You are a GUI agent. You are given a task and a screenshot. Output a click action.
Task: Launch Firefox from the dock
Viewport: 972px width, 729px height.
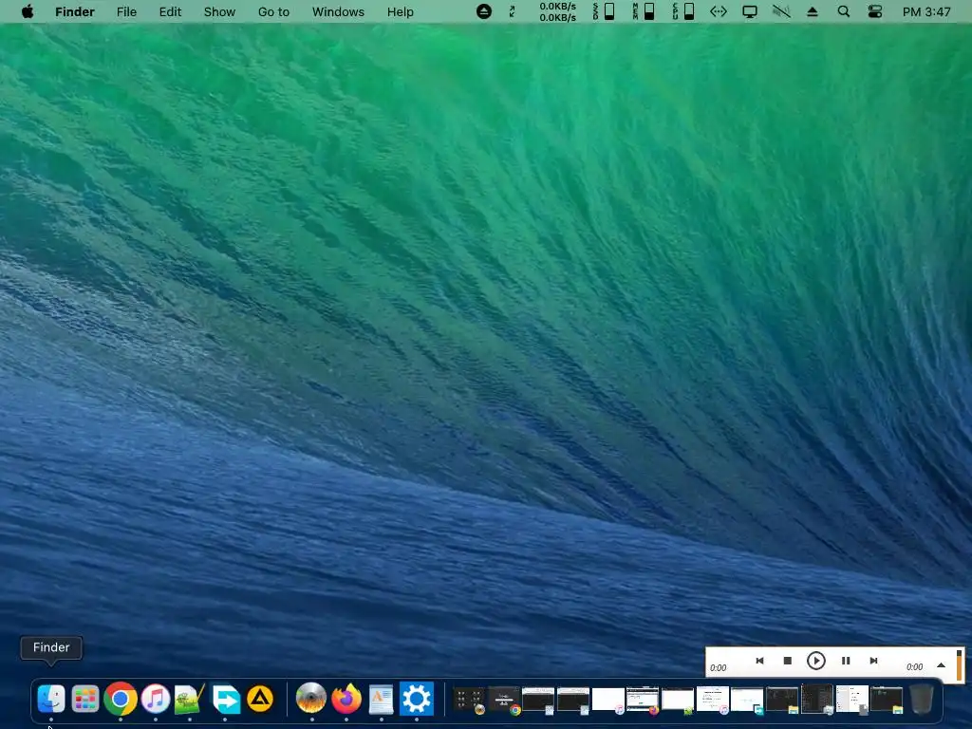[x=346, y=699]
